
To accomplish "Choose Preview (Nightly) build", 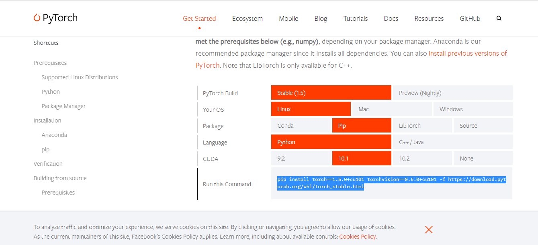I will pyautogui.click(x=452, y=92).
